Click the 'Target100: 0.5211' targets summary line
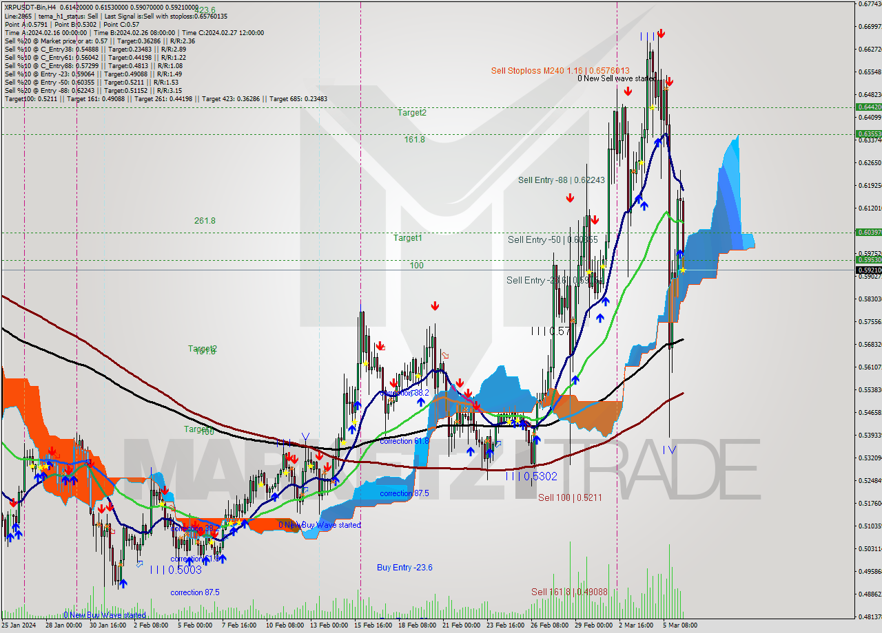The height and width of the screenshot is (633, 882). coord(166,98)
